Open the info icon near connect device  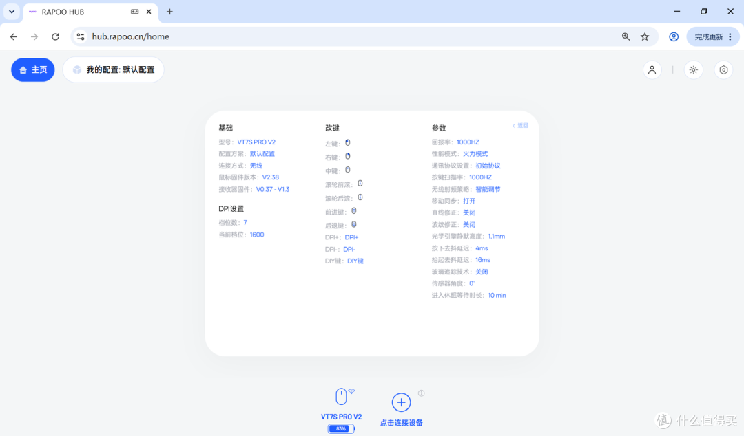tap(422, 393)
